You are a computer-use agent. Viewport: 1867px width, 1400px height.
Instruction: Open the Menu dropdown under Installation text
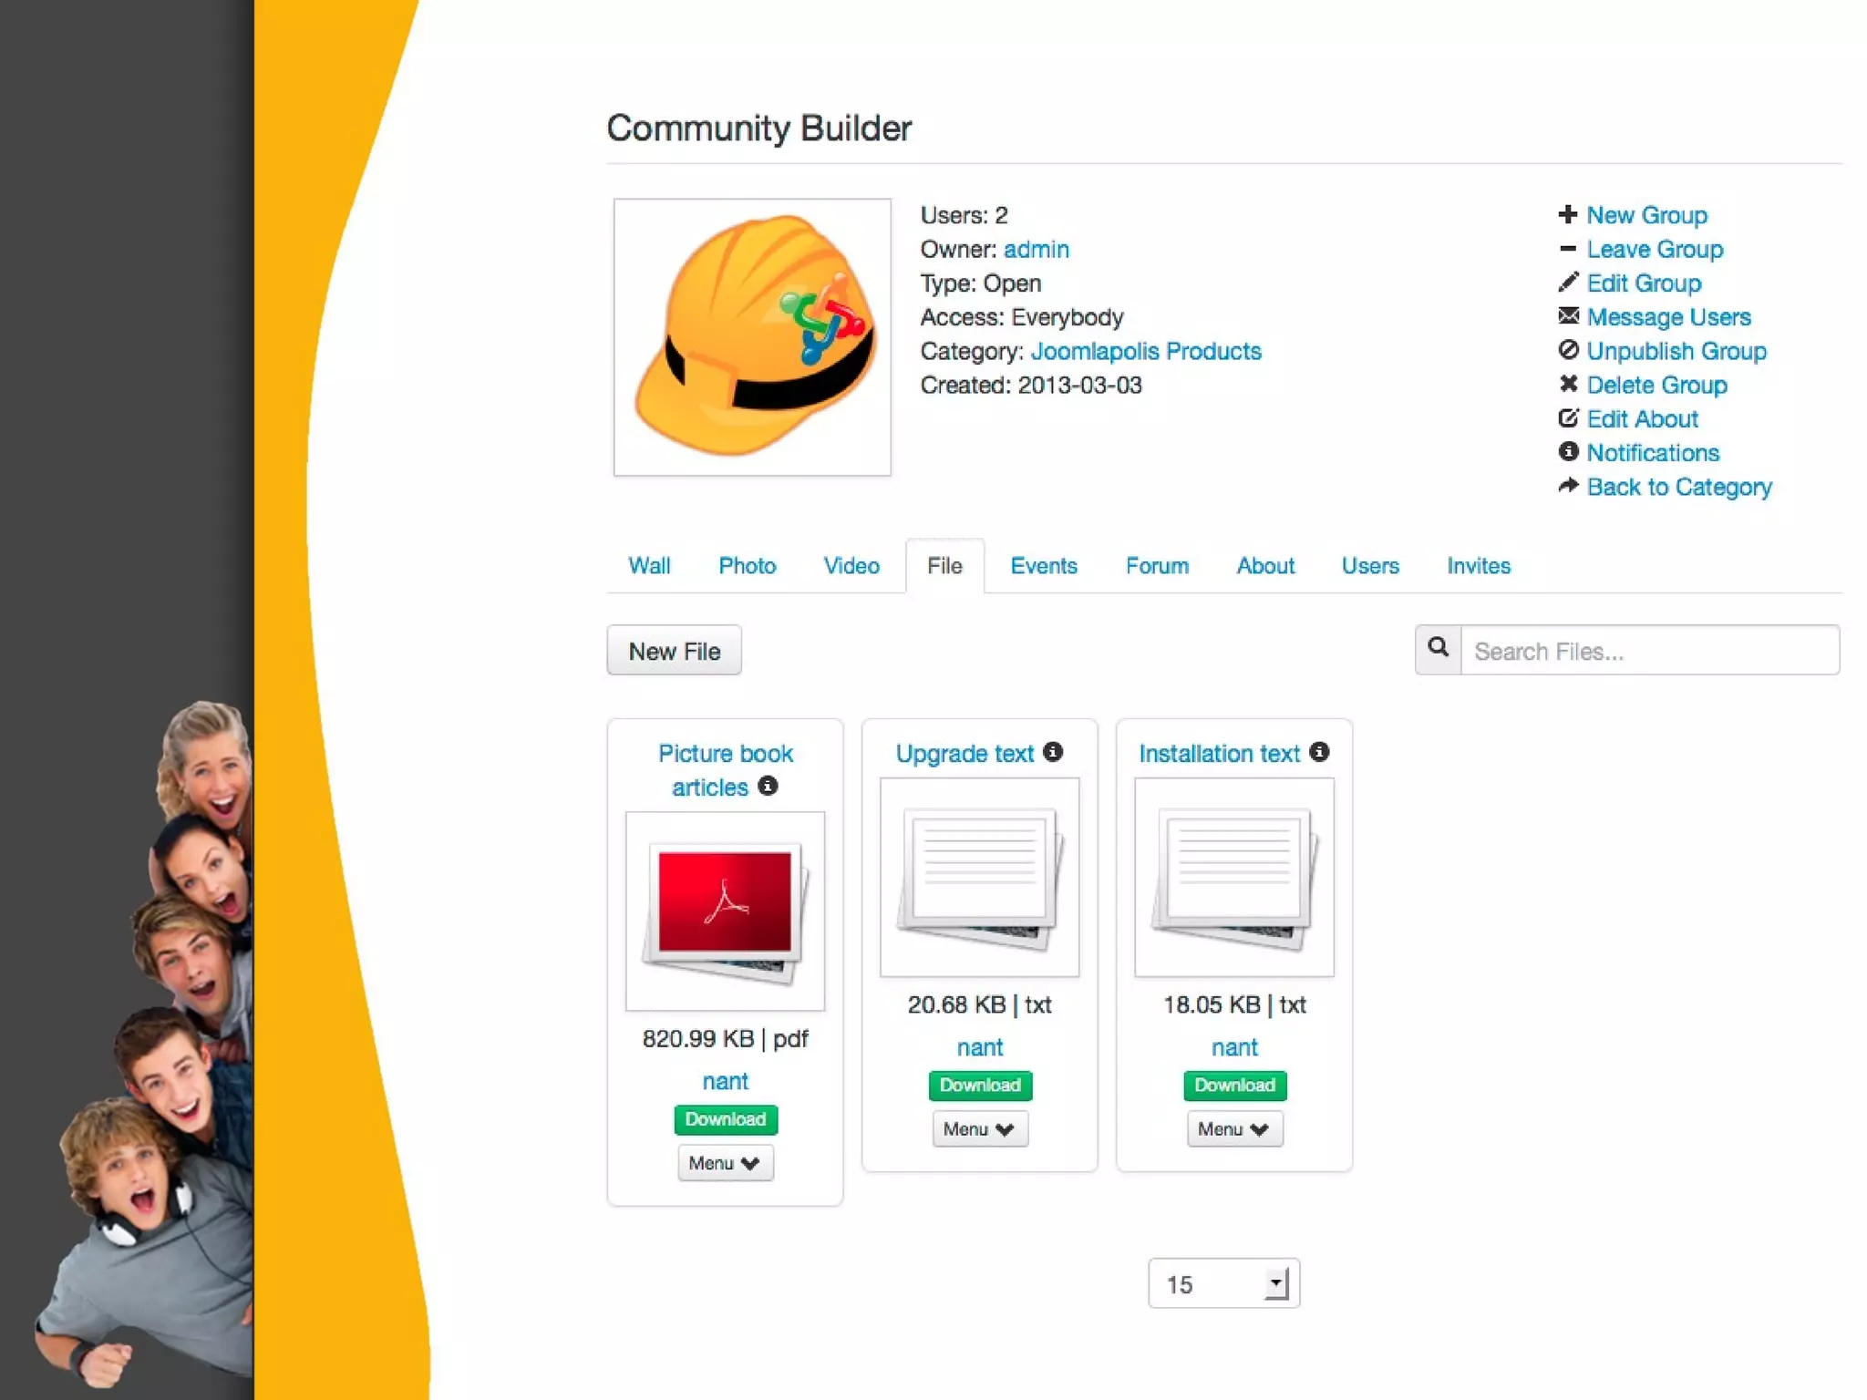click(1233, 1129)
